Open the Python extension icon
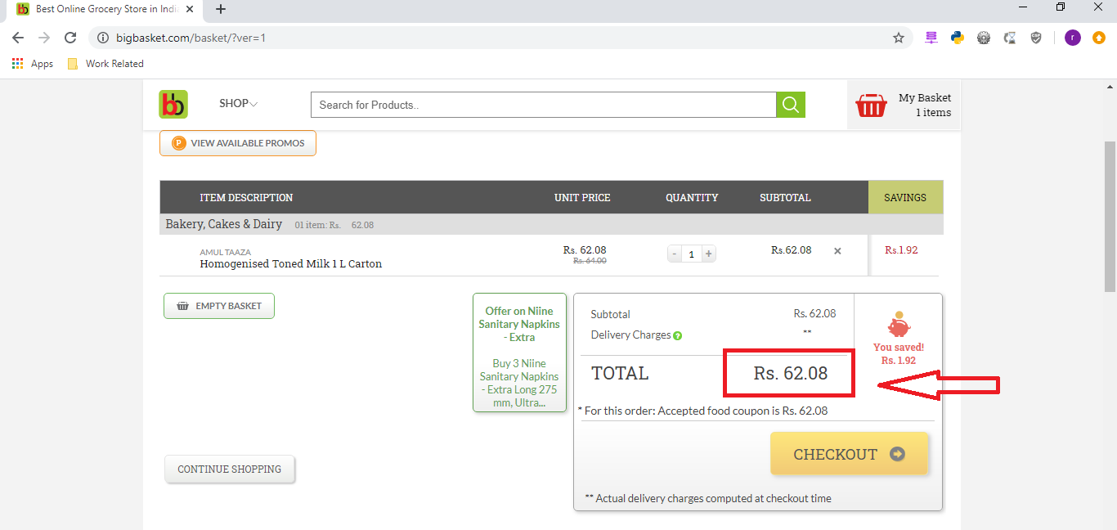This screenshot has height=530, width=1117. pos(958,38)
